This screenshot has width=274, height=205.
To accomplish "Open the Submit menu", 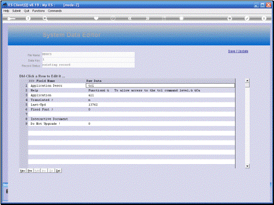I will coord(16,11).
